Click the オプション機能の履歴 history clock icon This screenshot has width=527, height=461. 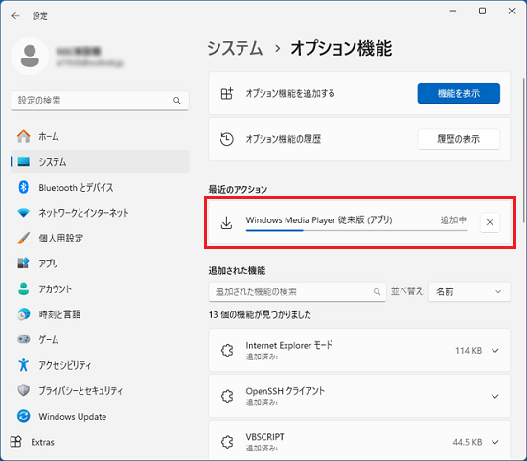point(227,139)
